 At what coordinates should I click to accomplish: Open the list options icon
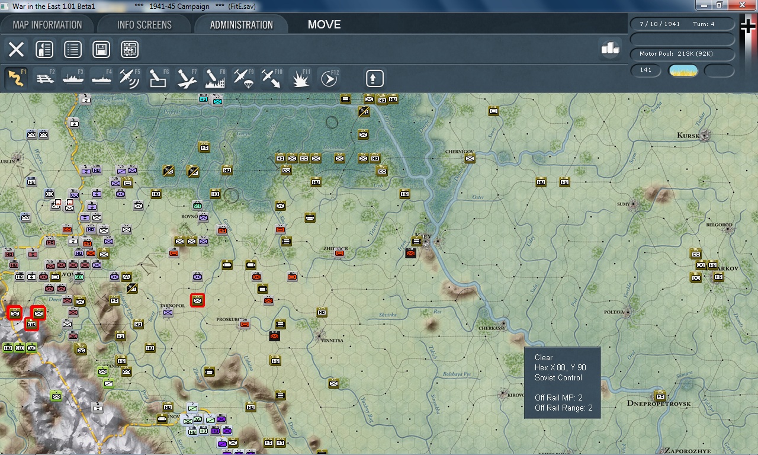(x=73, y=49)
